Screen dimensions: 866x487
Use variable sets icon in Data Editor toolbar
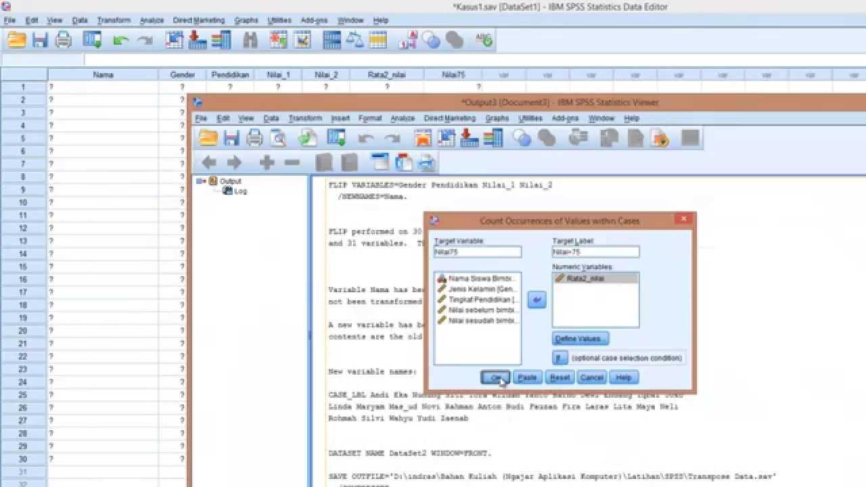(431, 41)
